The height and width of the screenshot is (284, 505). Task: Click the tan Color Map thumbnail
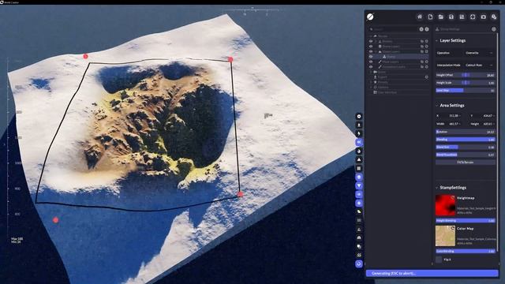click(x=445, y=236)
